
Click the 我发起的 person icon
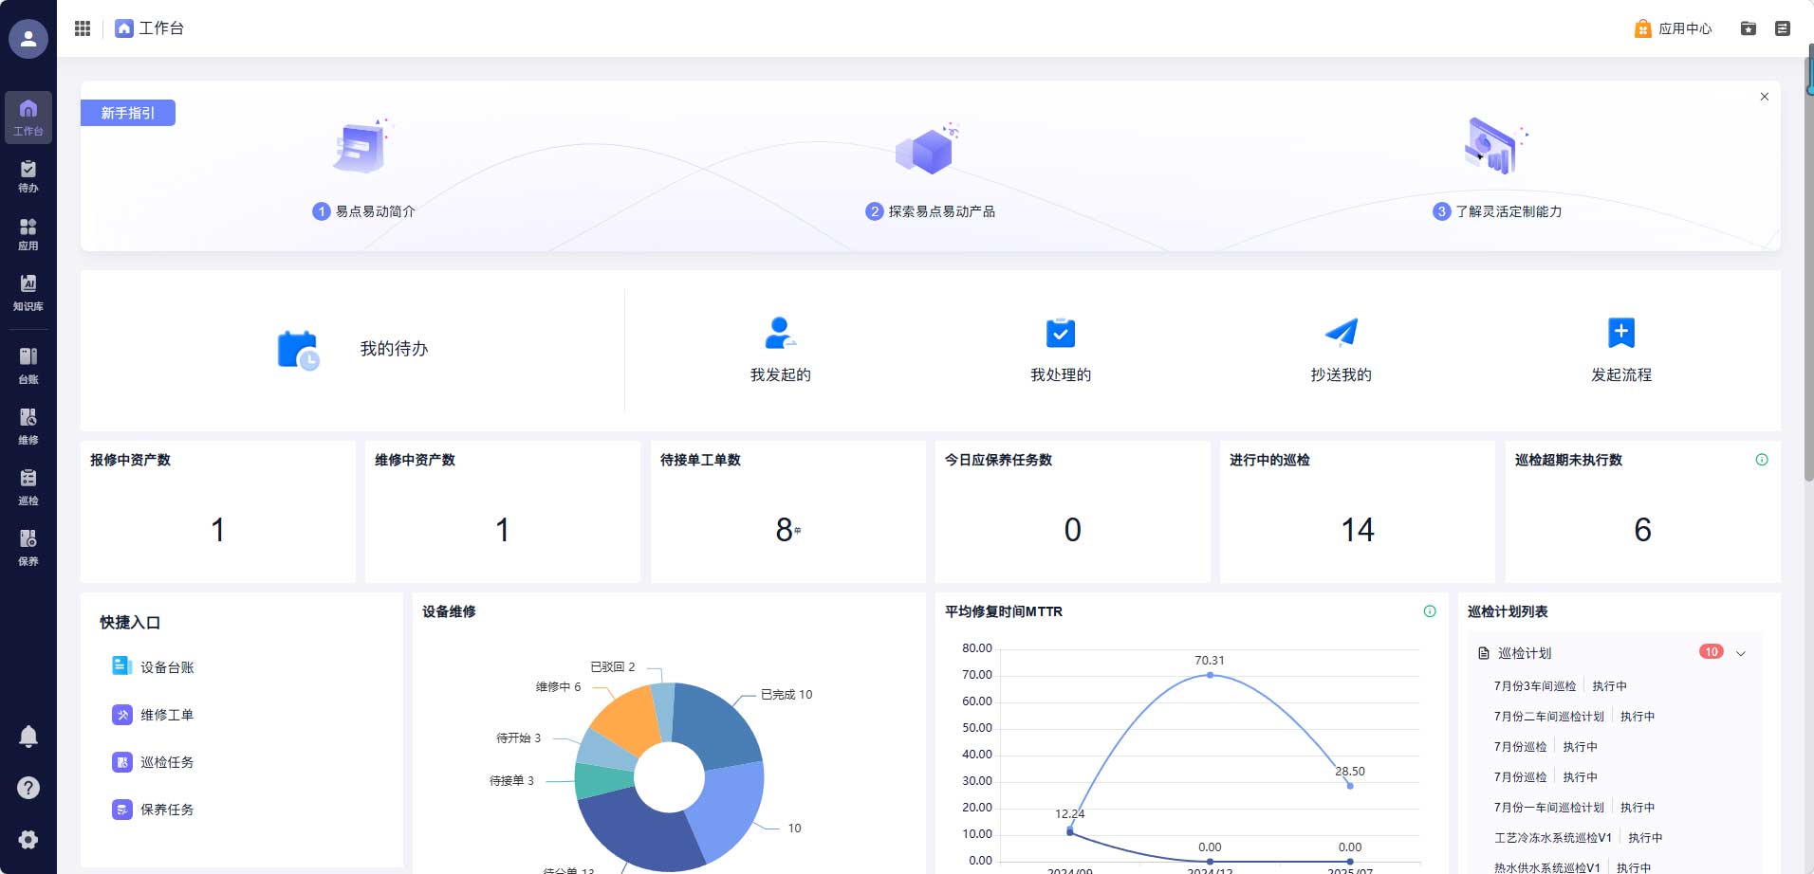[x=780, y=333]
